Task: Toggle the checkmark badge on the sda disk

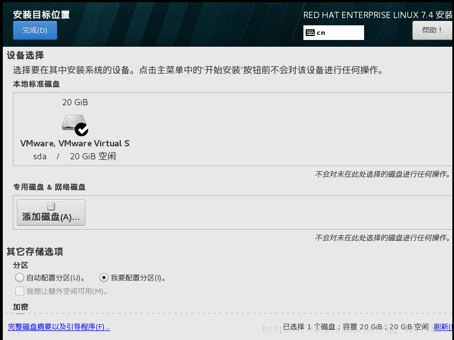Action: (x=81, y=129)
